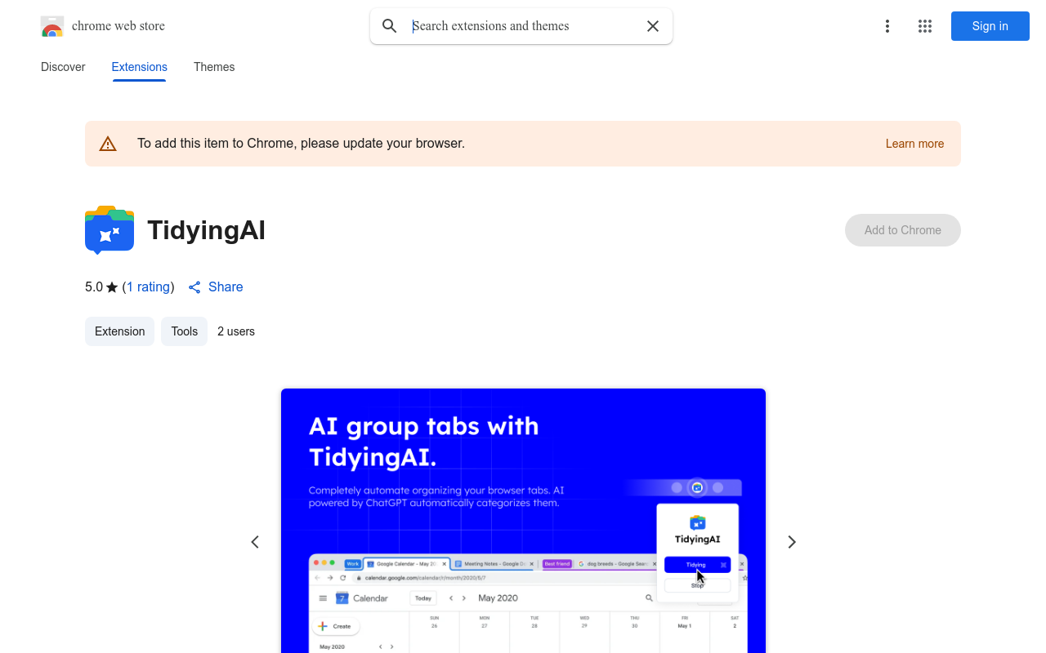This screenshot has width=1046, height=653.
Task: Click the "2 users" text
Action: pos(236,331)
